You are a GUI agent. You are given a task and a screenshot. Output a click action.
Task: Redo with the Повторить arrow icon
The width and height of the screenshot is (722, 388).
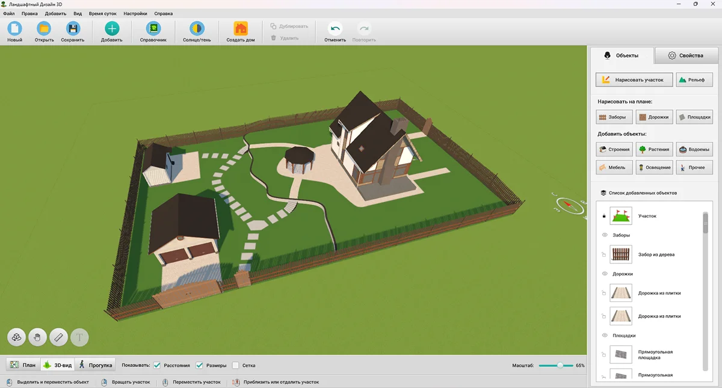(364, 28)
